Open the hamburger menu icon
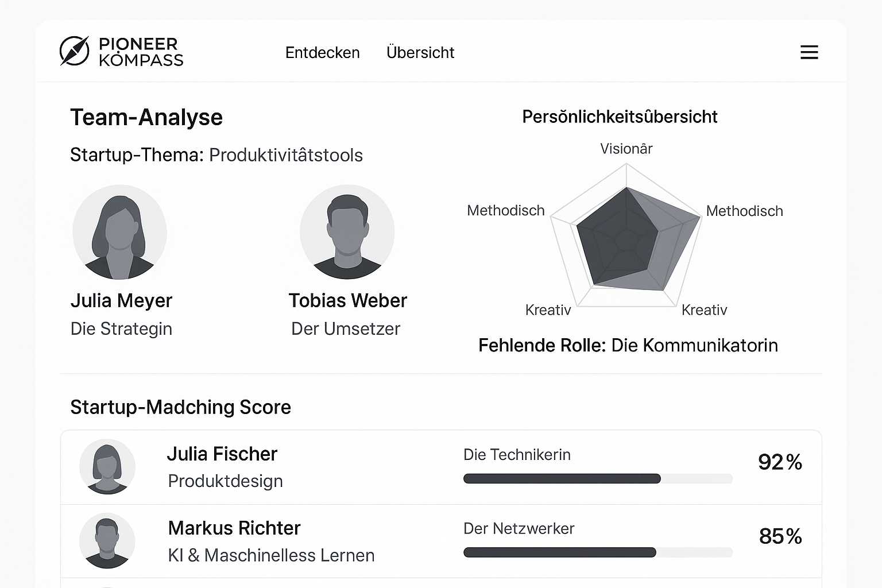Viewport: 882px width, 588px height. click(809, 52)
